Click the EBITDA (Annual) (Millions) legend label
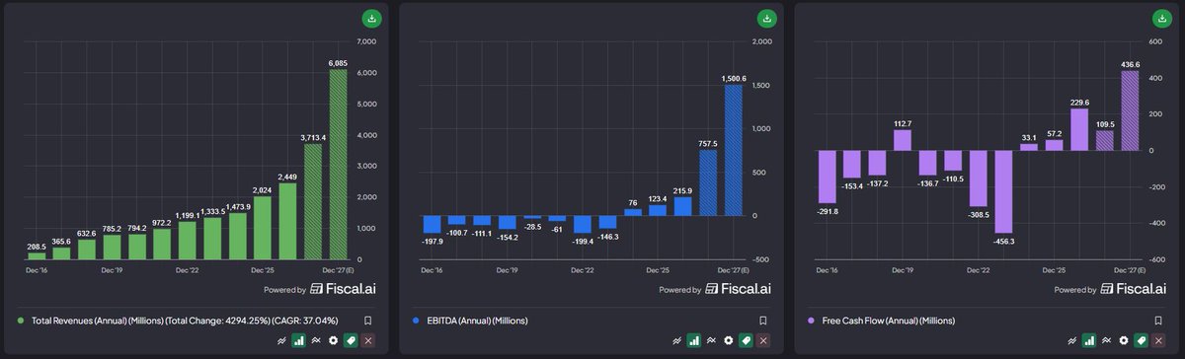This screenshot has width=1185, height=359. tap(477, 321)
